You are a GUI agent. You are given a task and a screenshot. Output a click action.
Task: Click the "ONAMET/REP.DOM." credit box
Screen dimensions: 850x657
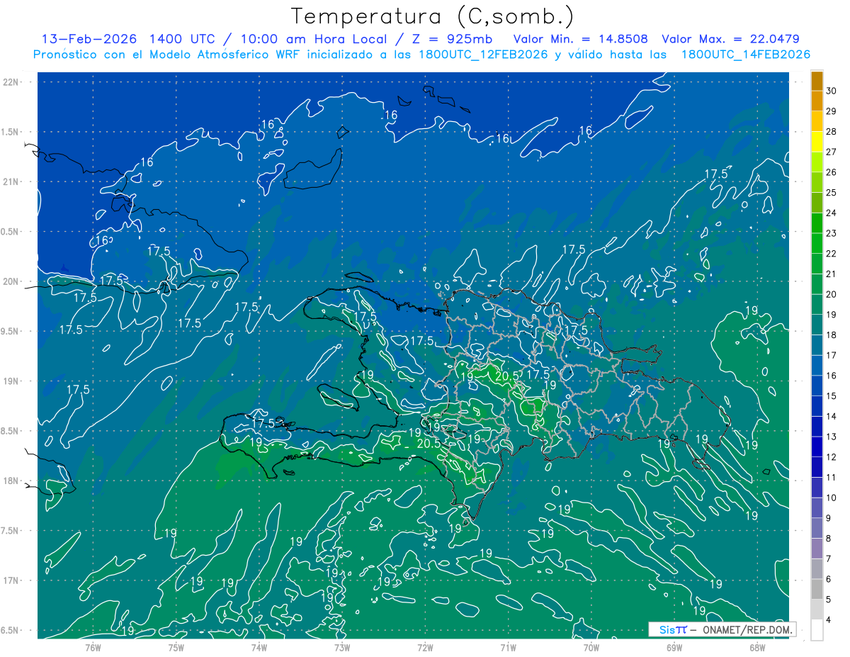[x=722, y=629]
